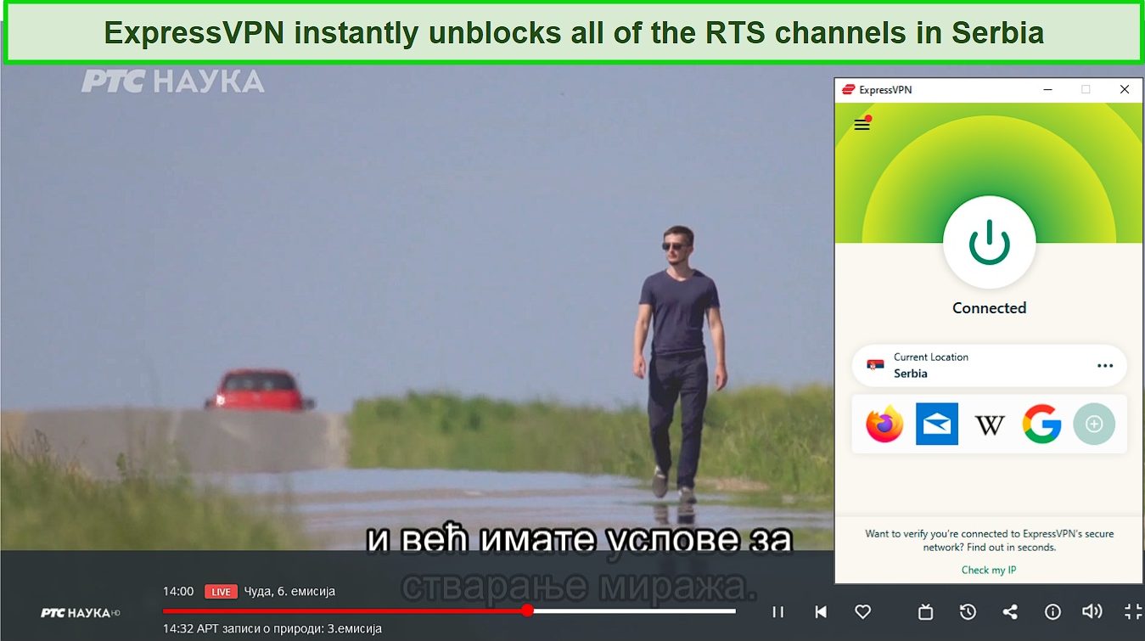Click the Serbia flag icon
1145x641 pixels.
[x=875, y=366]
